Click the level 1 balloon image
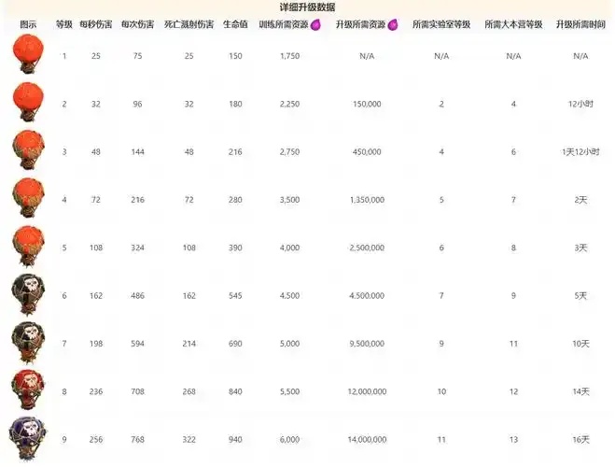 click(28, 54)
